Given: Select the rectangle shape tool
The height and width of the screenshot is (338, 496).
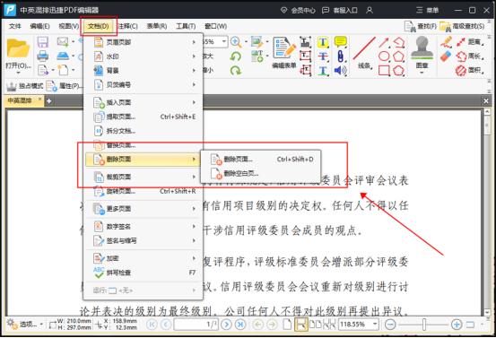Looking at the screenshot, I should [384, 70].
